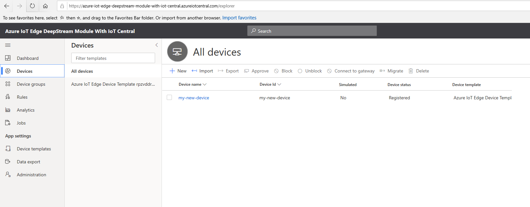This screenshot has width=530, height=207.
Task: Click the browser forward arrow
Action: [x=19, y=6]
